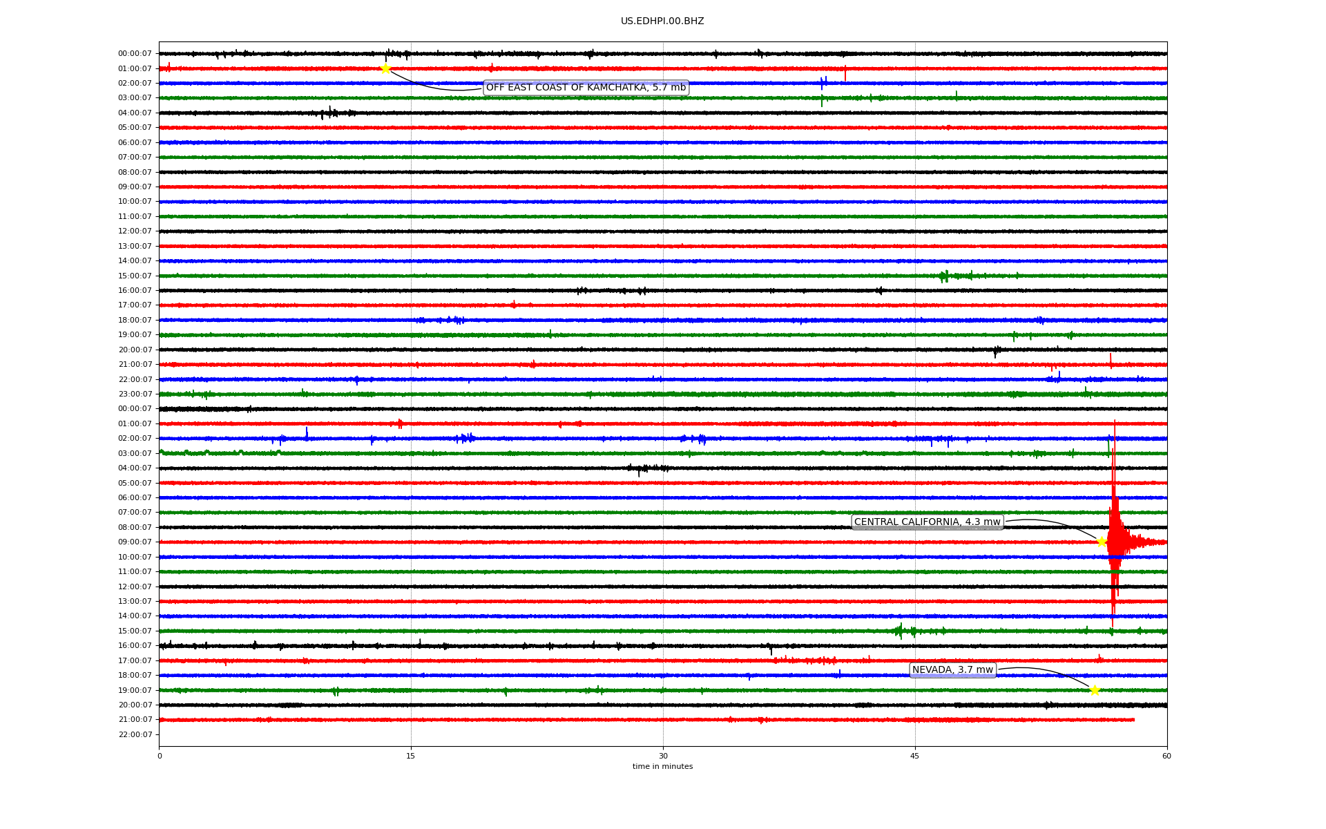The width and height of the screenshot is (1326, 829).
Task: Click the 'OFF EAST COAST OF KAMCHATKA, 5.7 mb' label
Action: click(x=586, y=88)
